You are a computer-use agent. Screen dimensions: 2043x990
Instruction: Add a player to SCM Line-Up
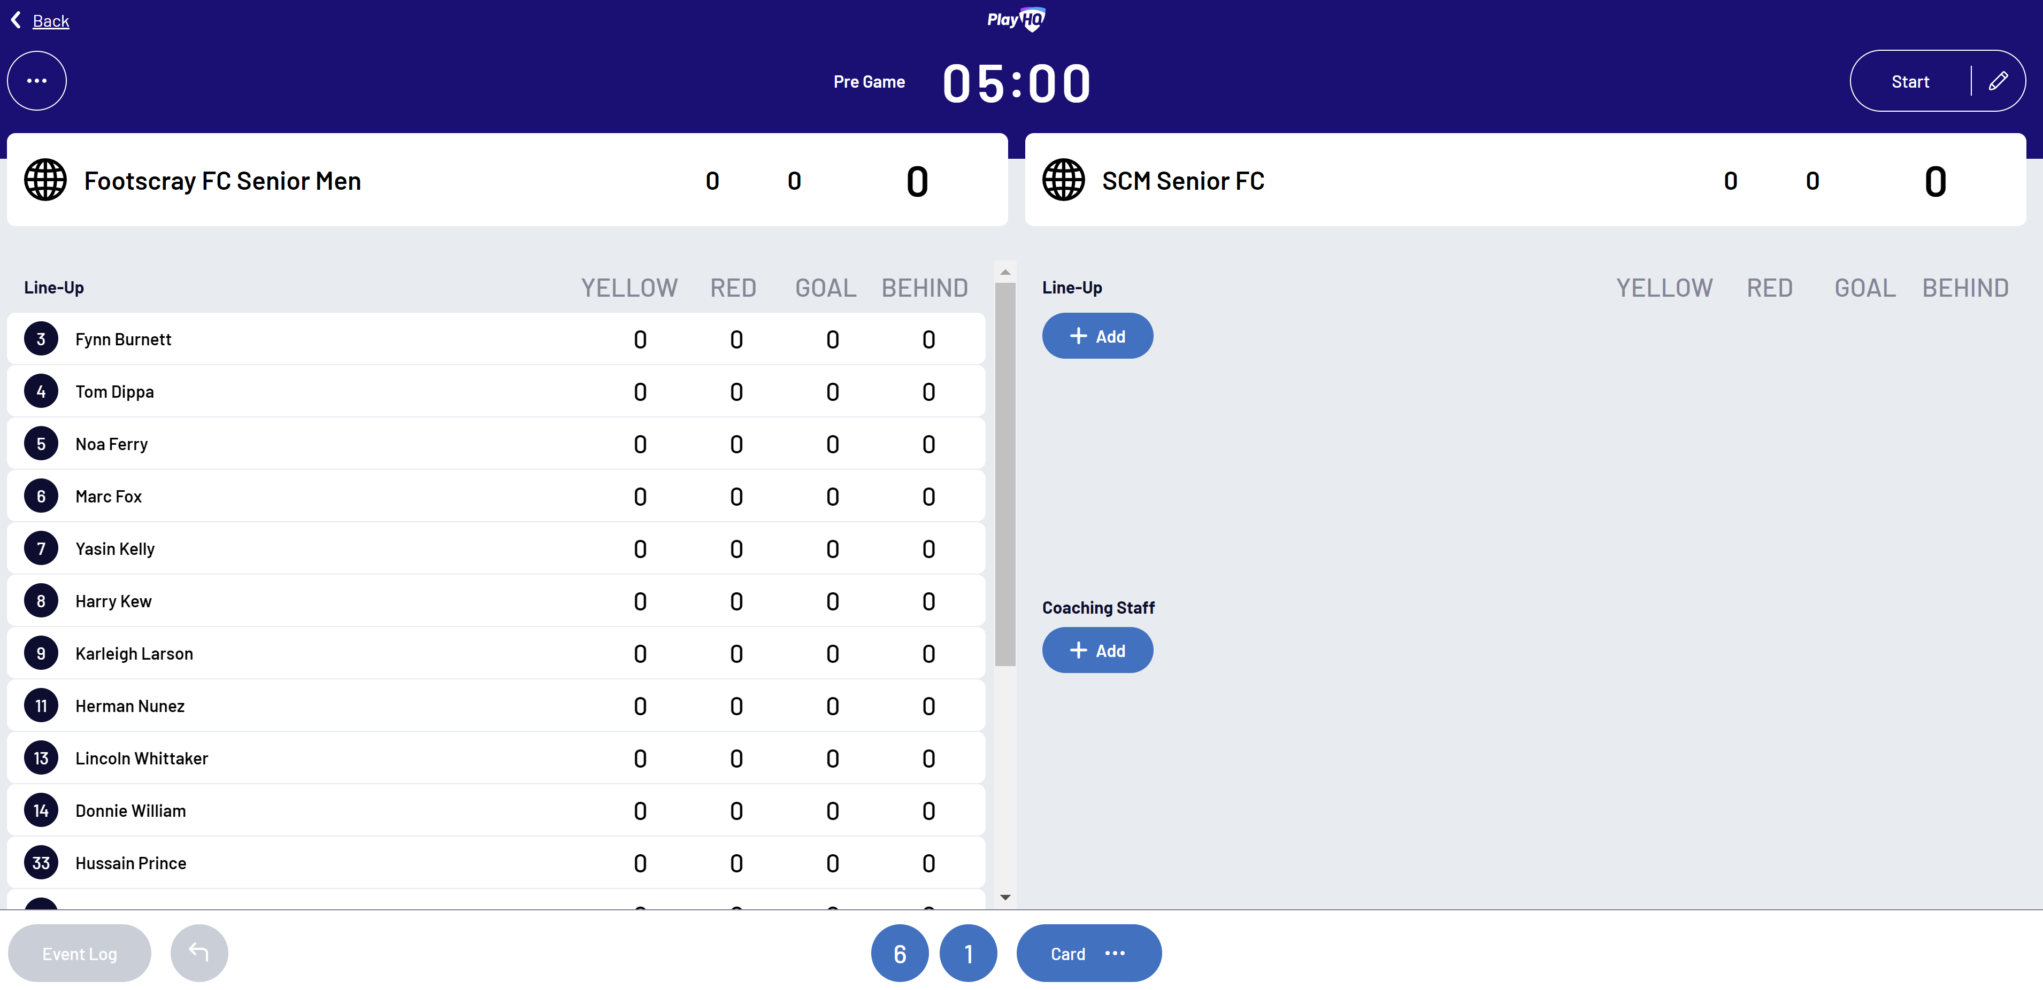click(x=1097, y=336)
